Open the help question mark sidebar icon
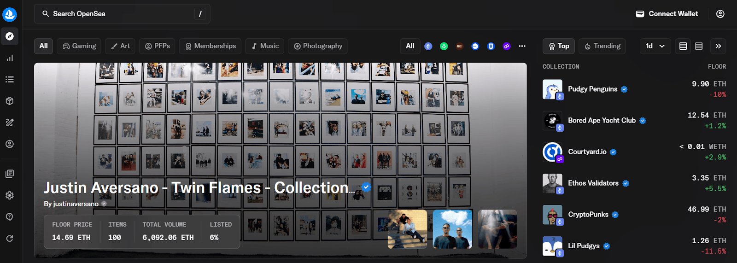The image size is (737, 263). tap(10, 217)
